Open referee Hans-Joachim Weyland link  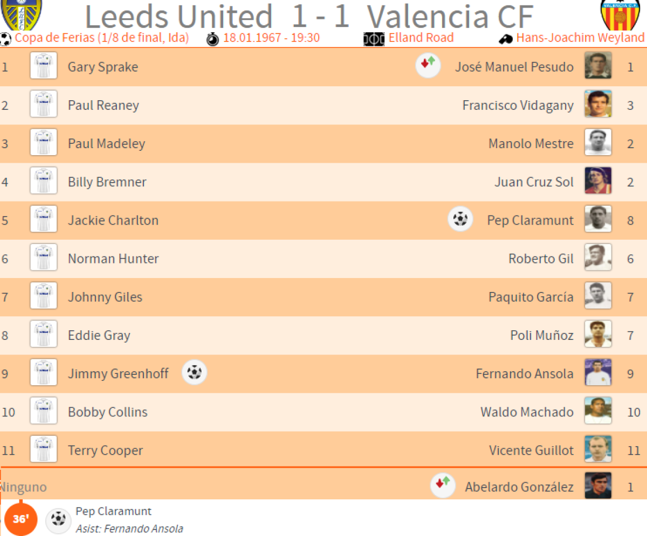point(580,38)
